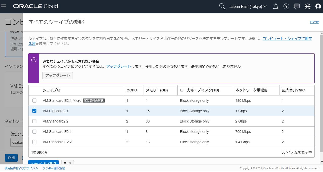Open クッキー選択設定 footer link

54,168
